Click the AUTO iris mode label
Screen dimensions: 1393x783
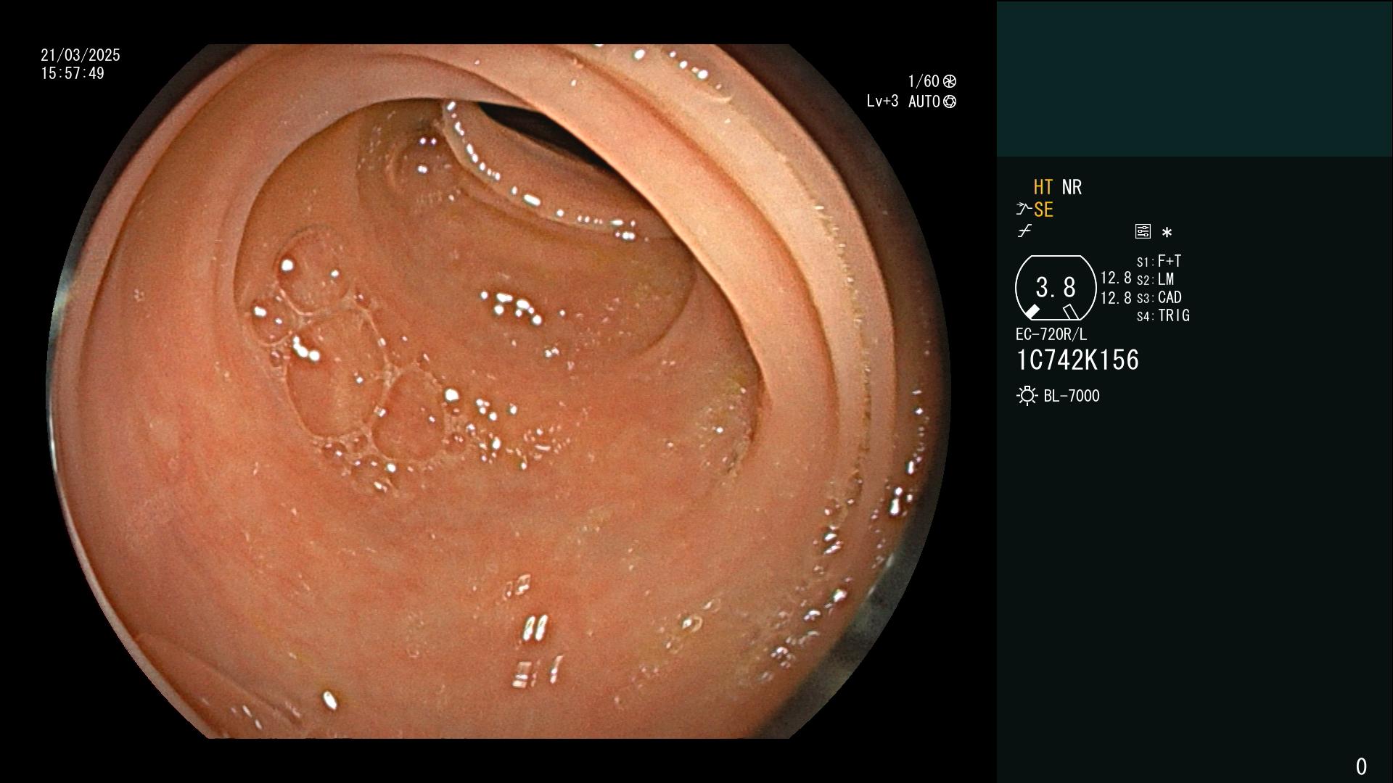click(x=924, y=101)
